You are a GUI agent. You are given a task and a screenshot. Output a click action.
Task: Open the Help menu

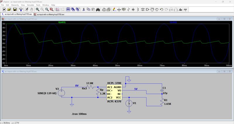tap(53, 5)
